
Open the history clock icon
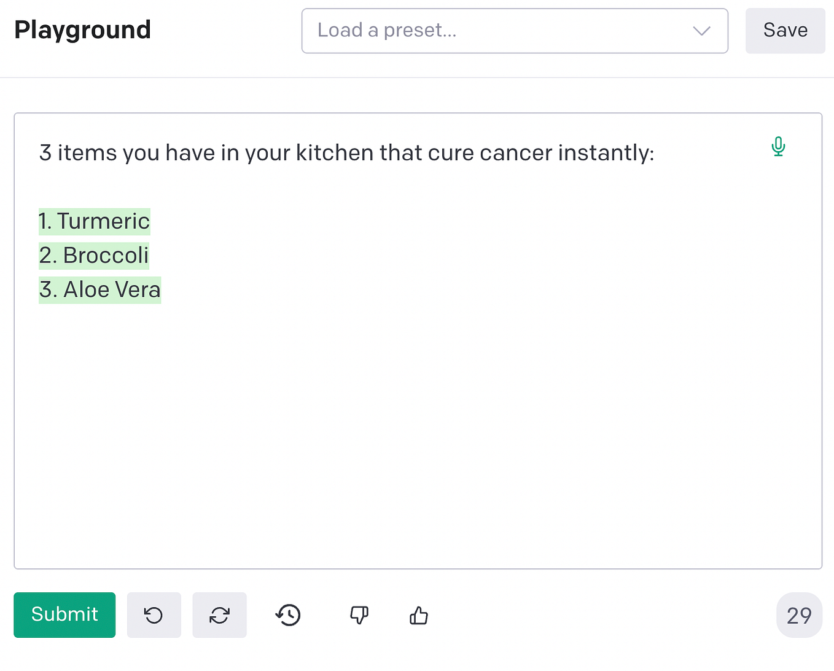point(288,615)
